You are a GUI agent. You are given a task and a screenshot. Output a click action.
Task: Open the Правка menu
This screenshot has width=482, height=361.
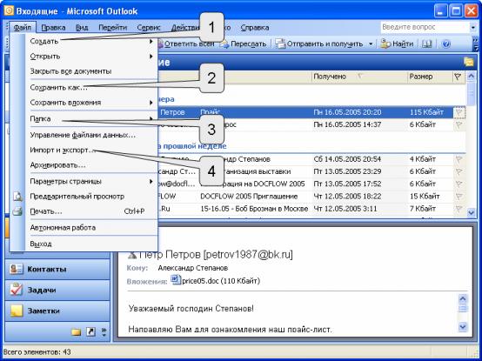[x=53, y=28]
